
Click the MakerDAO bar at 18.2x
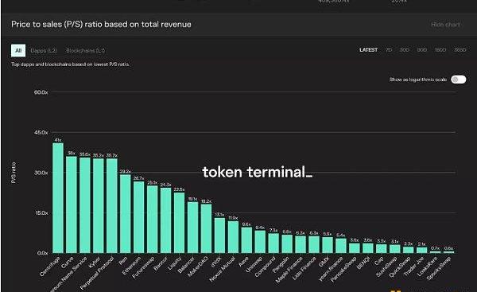(x=206, y=228)
